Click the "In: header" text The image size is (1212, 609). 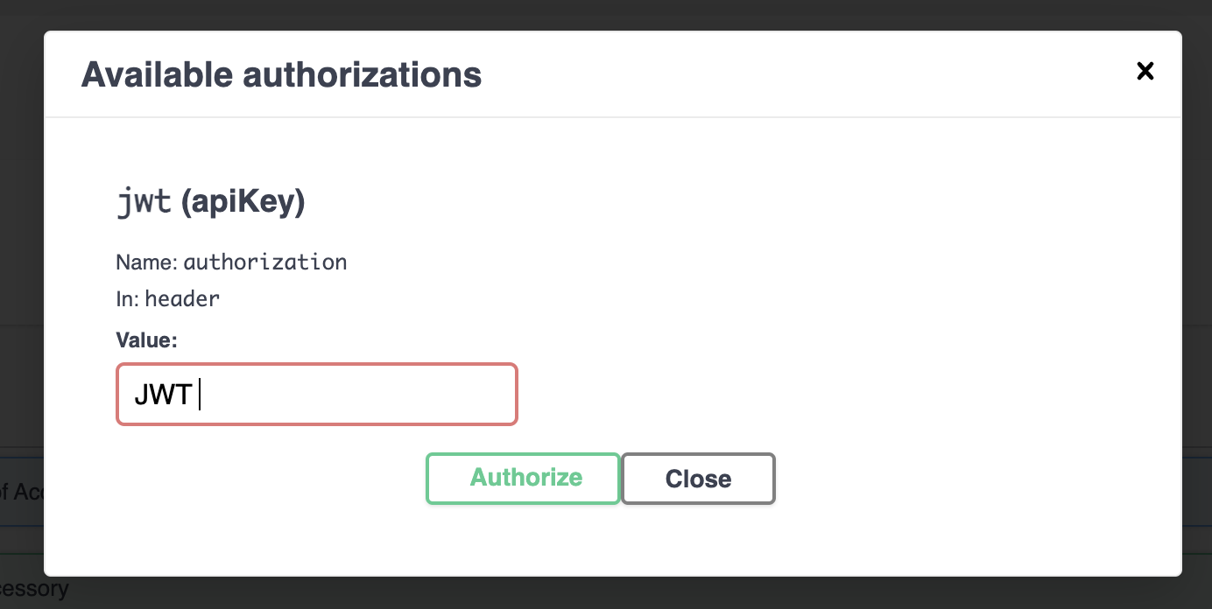point(167,298)
